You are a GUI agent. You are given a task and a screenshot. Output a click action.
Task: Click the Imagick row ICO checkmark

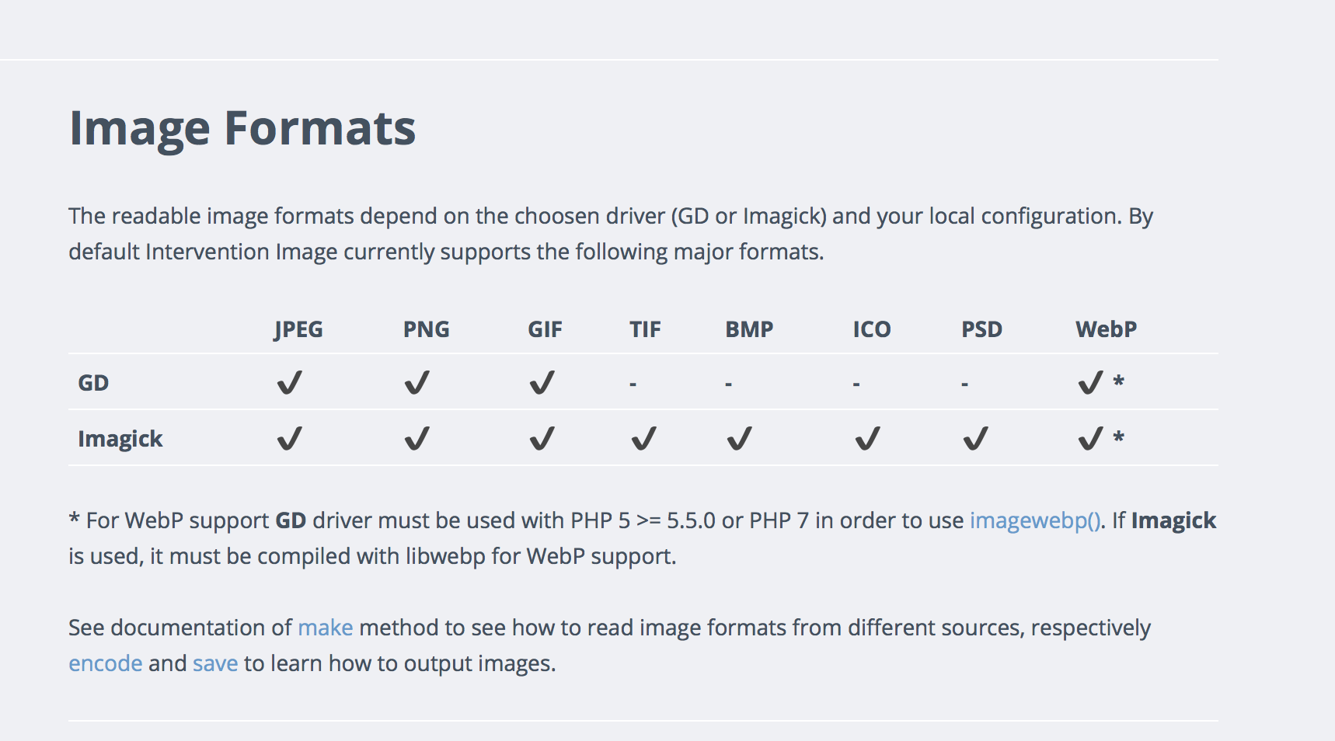867,439
